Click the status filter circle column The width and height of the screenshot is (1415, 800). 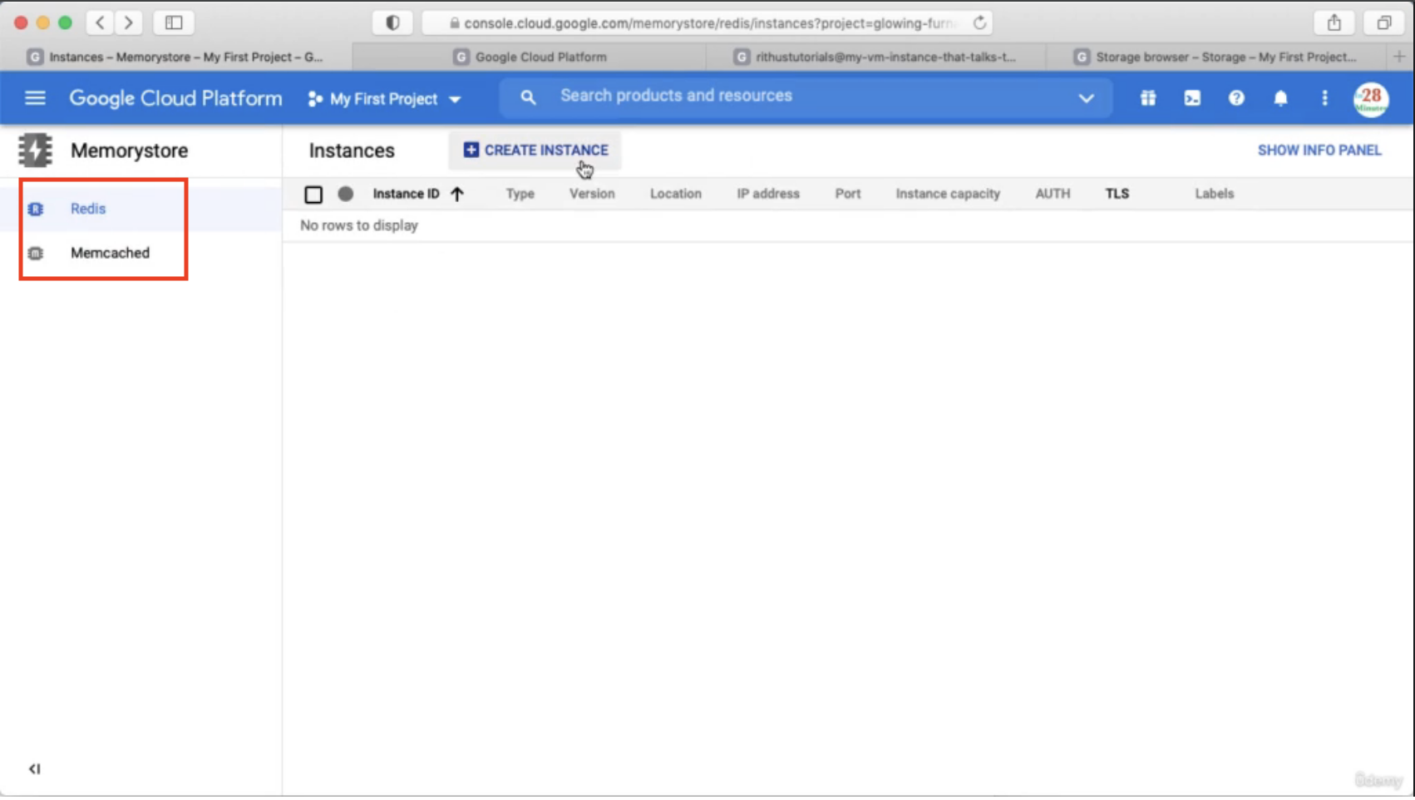pyautogui.click(x=345, y=194)
